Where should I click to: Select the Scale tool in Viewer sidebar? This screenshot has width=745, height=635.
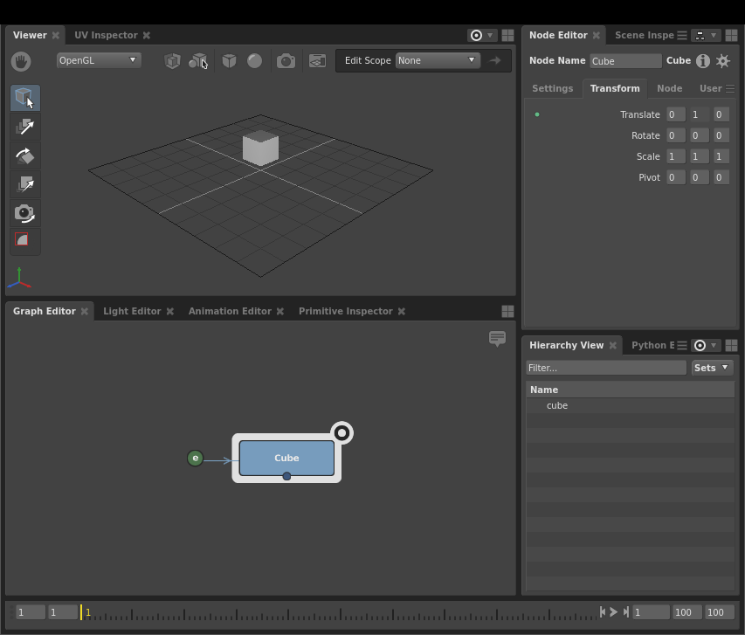coord(25,184)
